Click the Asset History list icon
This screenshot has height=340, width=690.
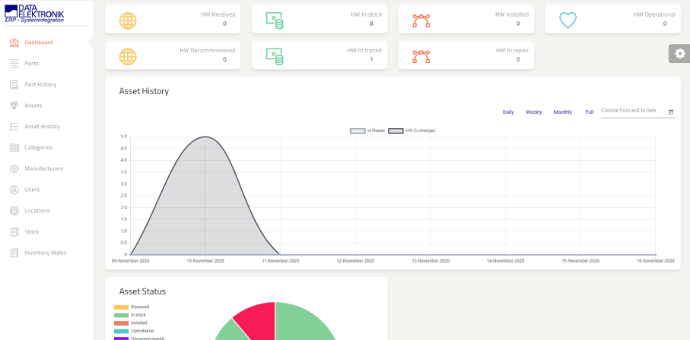tap(14, 127)
